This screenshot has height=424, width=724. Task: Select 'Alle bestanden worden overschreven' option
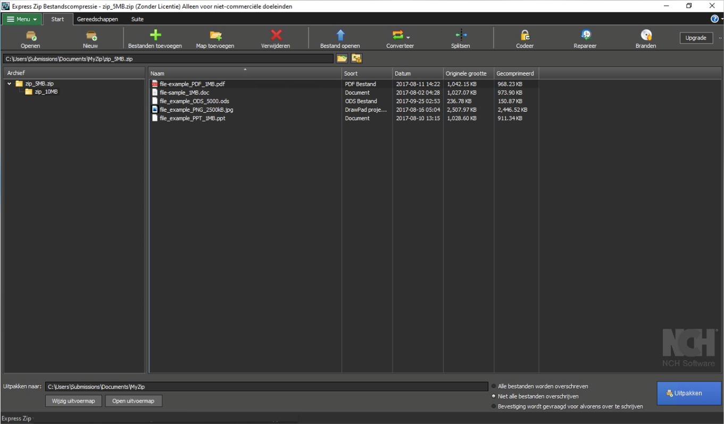pyautogui.click(x=494, y=386)
